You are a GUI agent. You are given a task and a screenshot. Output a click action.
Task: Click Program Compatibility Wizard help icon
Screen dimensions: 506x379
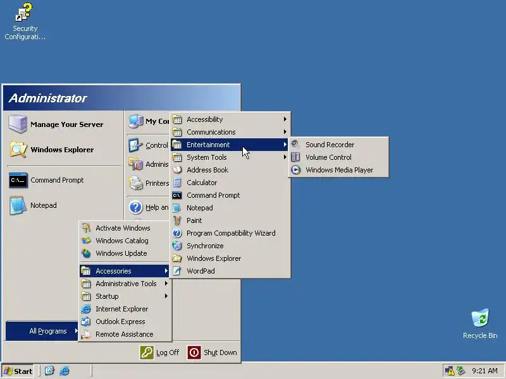click(177, 233)
